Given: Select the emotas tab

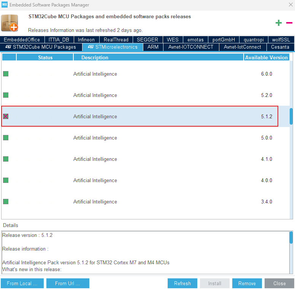Looking at the screenshot, I should point(195,40).
